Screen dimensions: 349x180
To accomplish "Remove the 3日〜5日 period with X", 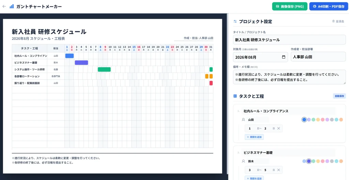I will [279, 170].
